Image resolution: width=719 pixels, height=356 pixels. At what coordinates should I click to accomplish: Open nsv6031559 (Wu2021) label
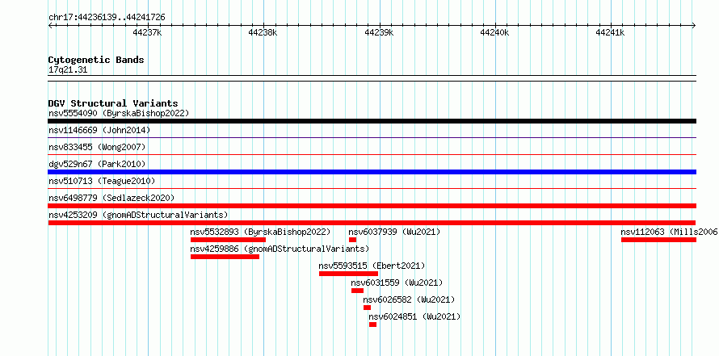click(x=397, y=283)
